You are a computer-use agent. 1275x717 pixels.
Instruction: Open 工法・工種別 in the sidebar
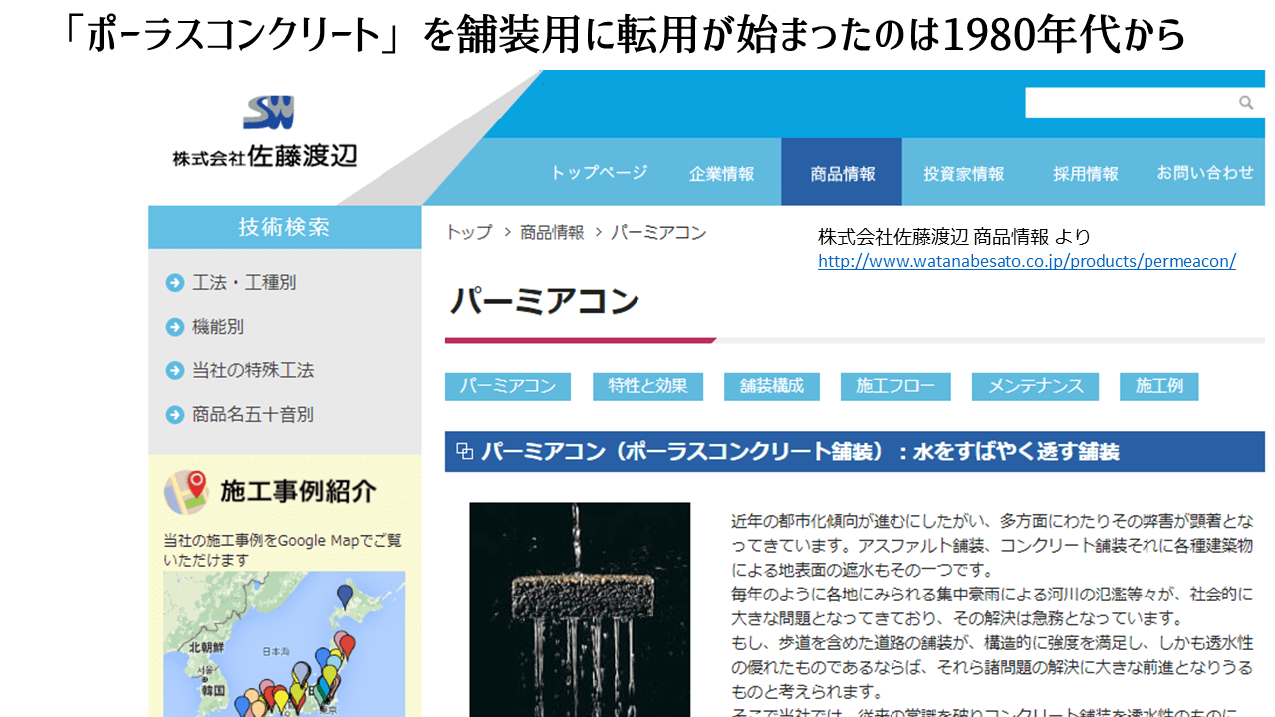point(244,283)
